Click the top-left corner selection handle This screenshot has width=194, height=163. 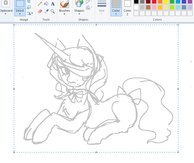14,25
